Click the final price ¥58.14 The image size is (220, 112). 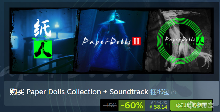tap(158, 107)
